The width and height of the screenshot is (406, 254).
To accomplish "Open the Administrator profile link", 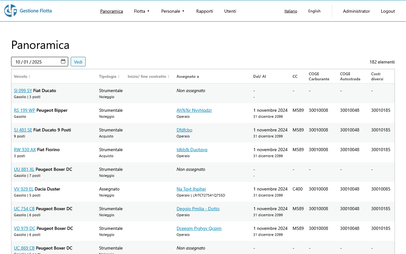I will click(357, 11).
